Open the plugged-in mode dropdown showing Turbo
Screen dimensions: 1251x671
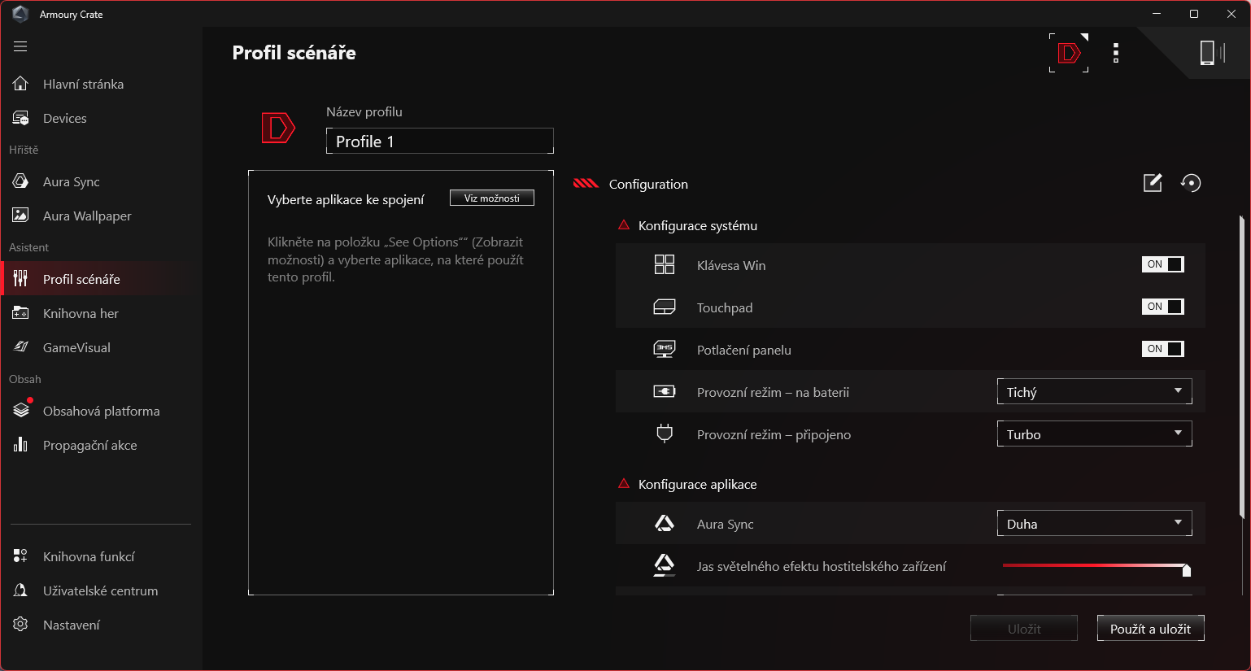1095,434
